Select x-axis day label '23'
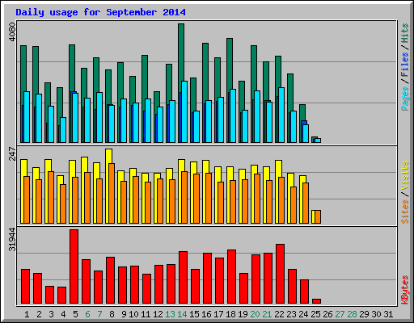The image size is (414, 323). [291, 314]
